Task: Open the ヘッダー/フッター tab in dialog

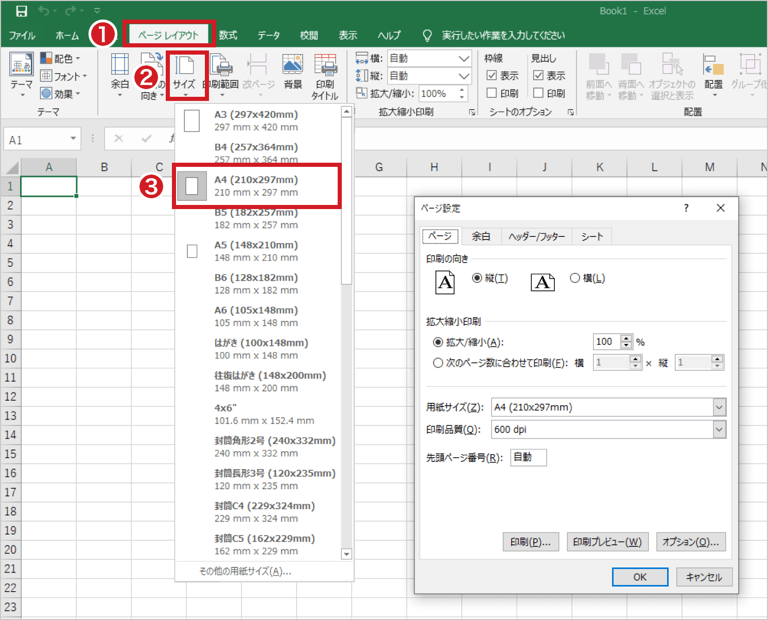Action: (536, 236)
